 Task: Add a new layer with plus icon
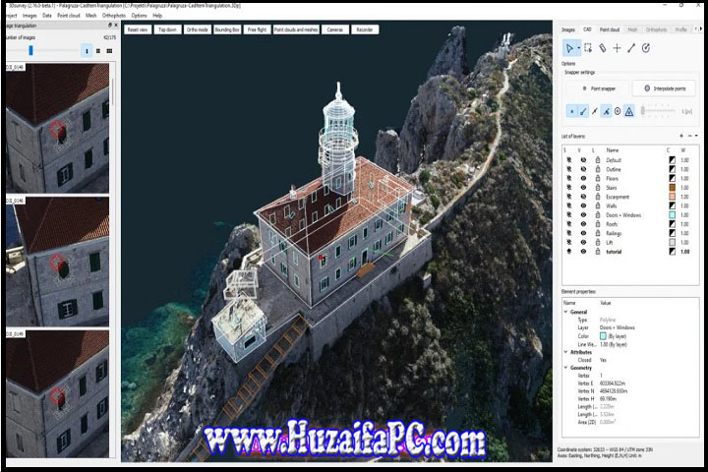coord(681,136)
